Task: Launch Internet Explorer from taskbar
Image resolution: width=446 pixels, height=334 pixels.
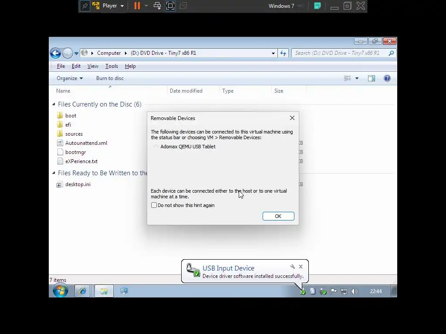Action: (x=82, y=291)
